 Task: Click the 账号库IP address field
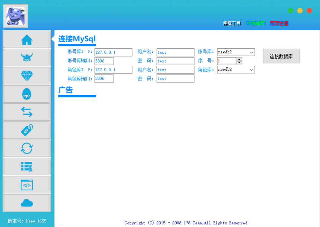coord(113,52)
